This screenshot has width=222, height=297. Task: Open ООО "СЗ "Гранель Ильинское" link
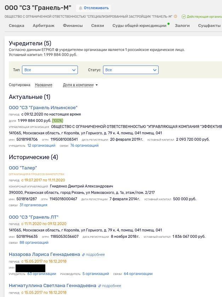click(x=43, y=107)
